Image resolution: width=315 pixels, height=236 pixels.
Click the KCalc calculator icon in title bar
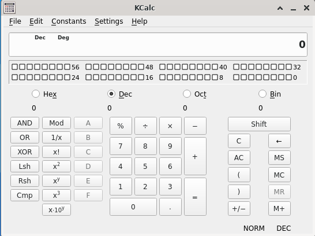tap(9, 8)
